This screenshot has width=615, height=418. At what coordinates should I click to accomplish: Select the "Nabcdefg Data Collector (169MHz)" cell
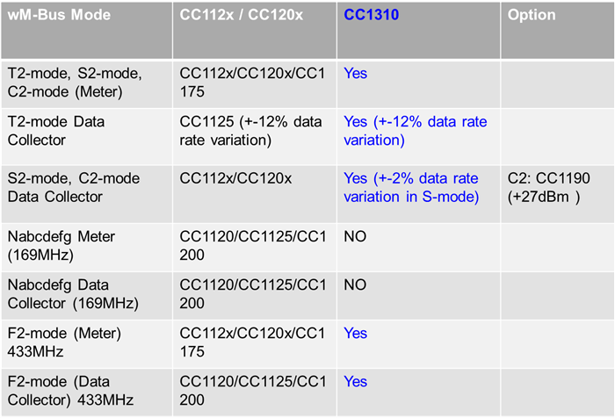click(x=69, y=294)
